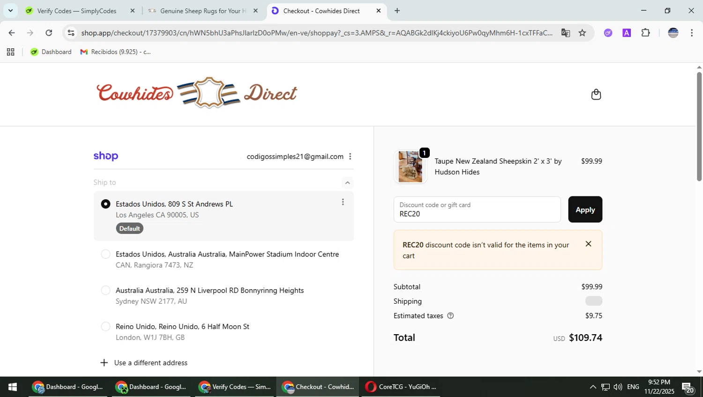Click the Default address badge
The image size is (703, 397).
129,229
